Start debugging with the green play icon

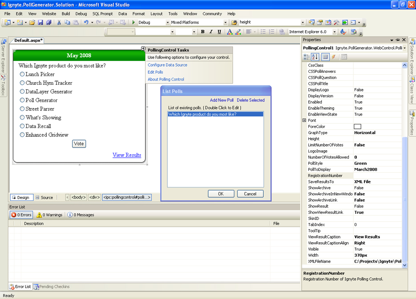pyautogui.click(x=133, y=22)
